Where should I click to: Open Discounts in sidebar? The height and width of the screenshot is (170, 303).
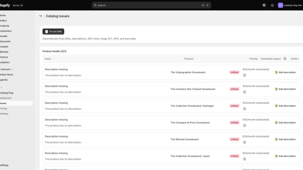pyautogui.click(x=5, y=42)
